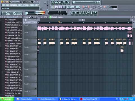
Task: Toggle mute switch for Track 7
Action: pos(36,74)
